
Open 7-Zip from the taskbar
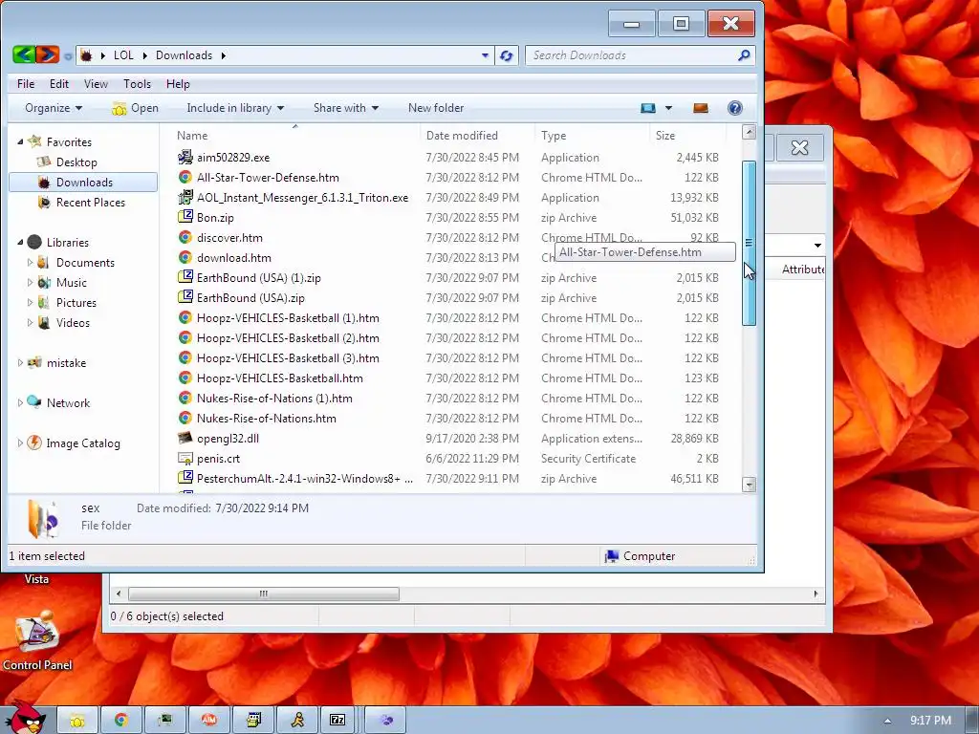pos(337,721)
